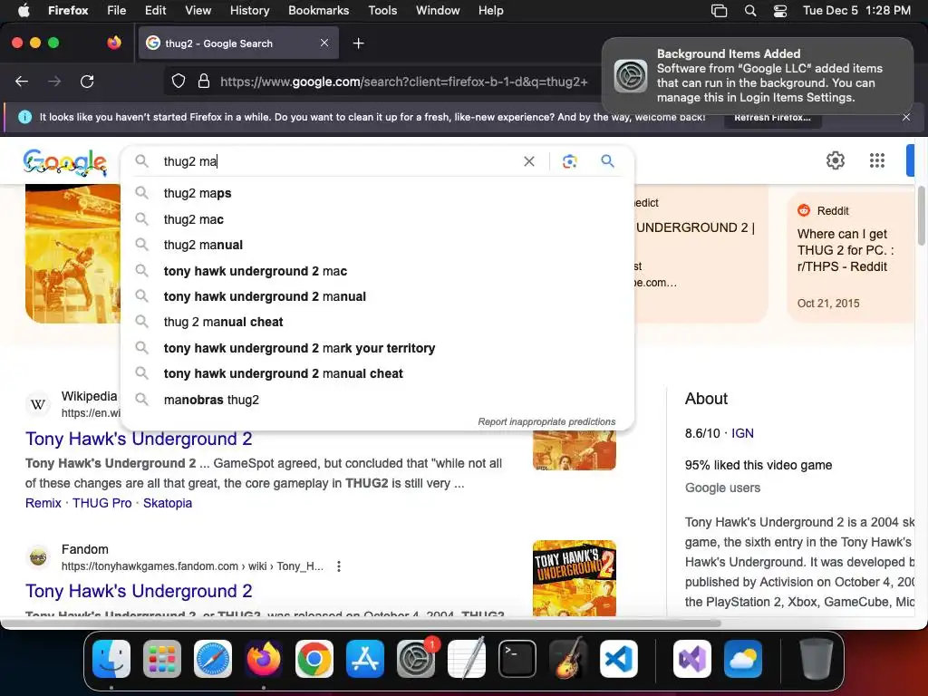The height and width of the screenshot is (696, 928).
Task: Open a new tab with plus button
Action: [x=358, y=43]
